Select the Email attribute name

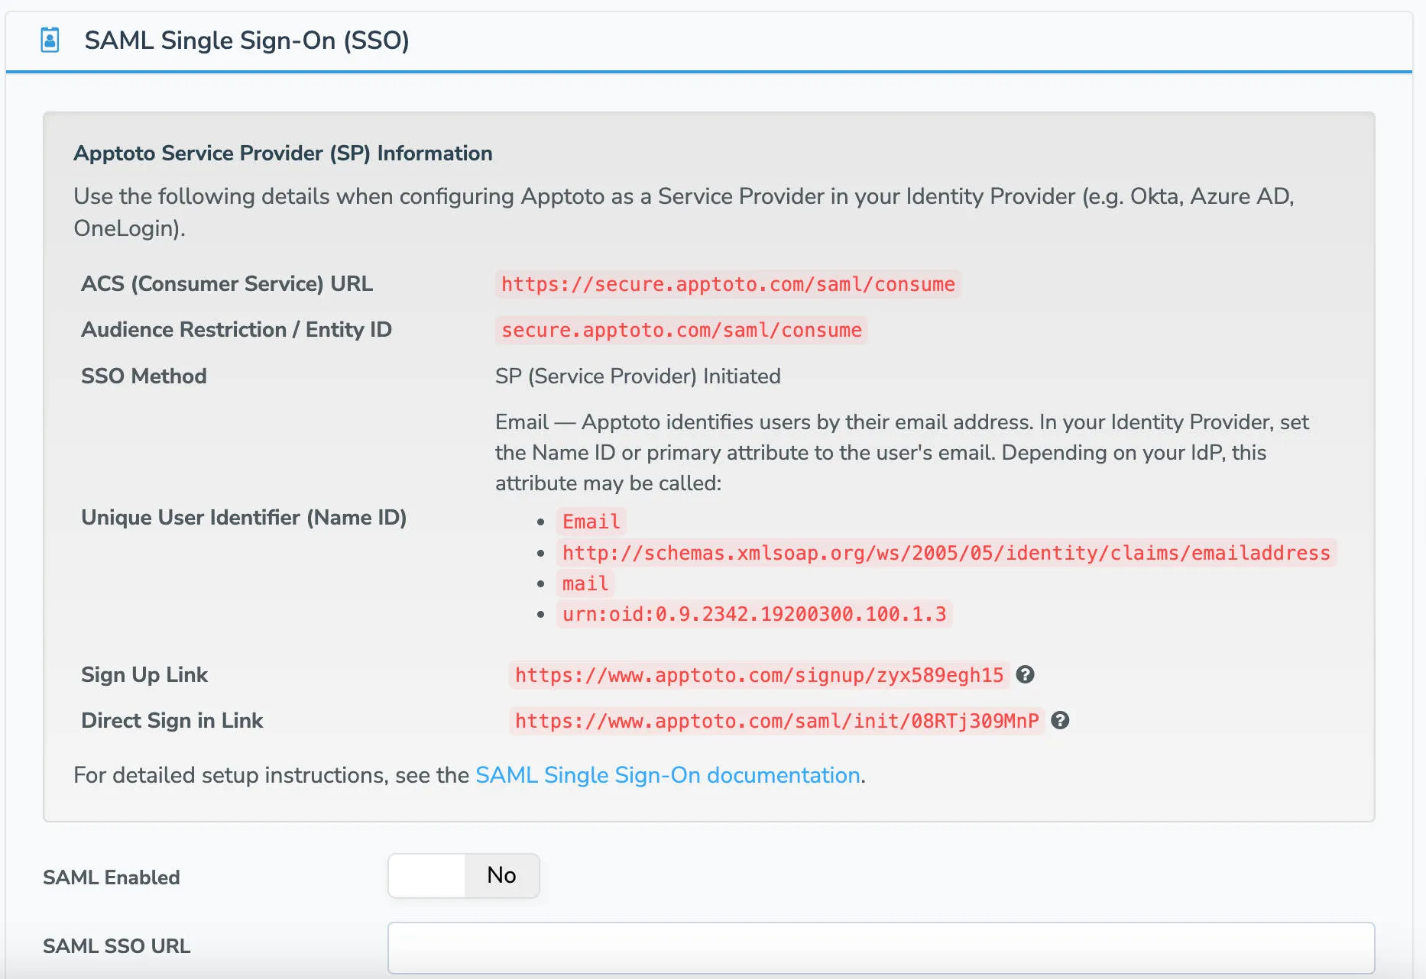pos(591,522)
